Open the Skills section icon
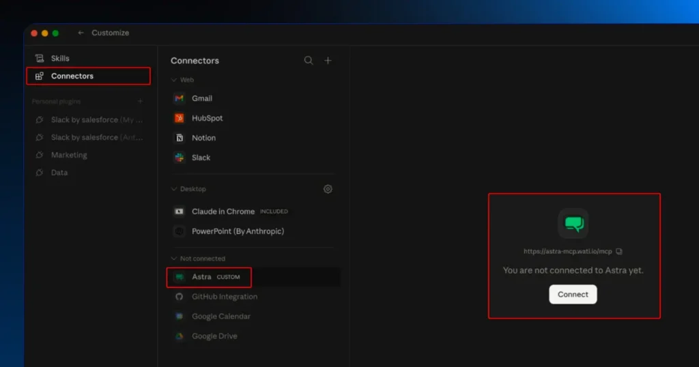 point(40,59)
